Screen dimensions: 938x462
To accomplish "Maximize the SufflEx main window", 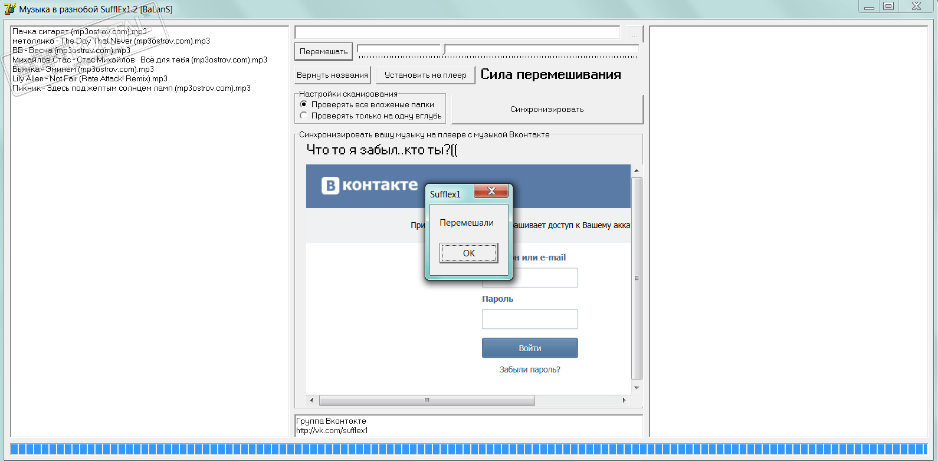I will 888,6.
